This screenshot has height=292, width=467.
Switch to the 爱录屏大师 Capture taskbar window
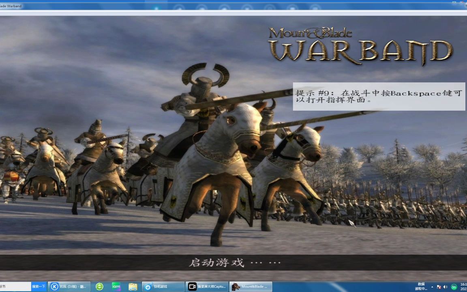click(x=207, y=287)
